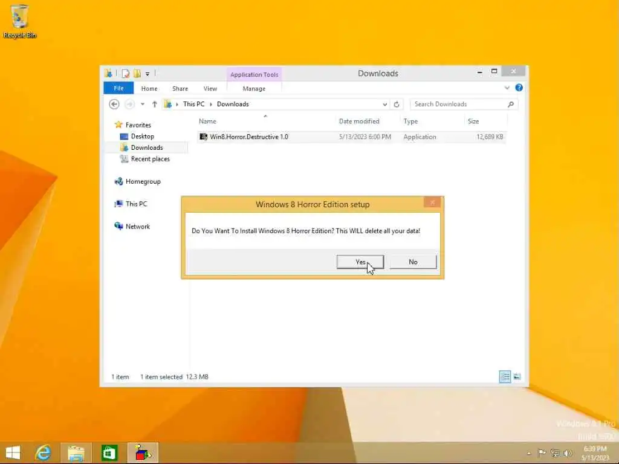Click the volume speaker tray icon
This screenshot has width=619, height=464.
coord(568,453)
